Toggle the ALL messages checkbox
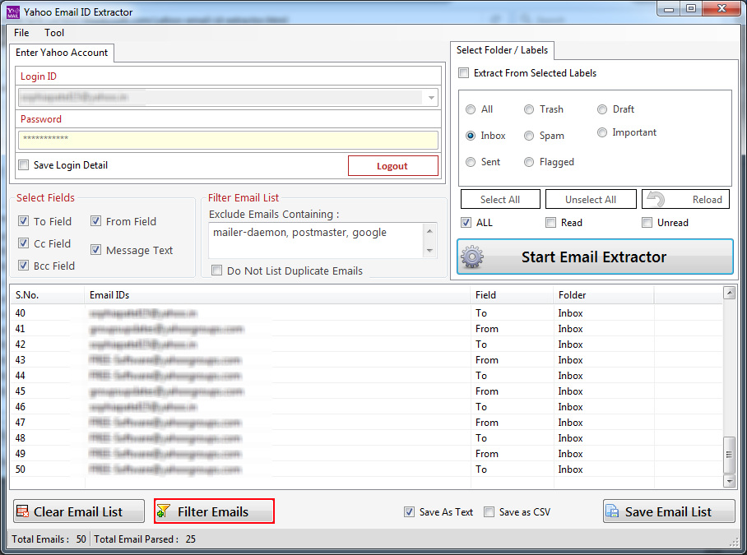This screenshot has width=747, height=555. 466,222
